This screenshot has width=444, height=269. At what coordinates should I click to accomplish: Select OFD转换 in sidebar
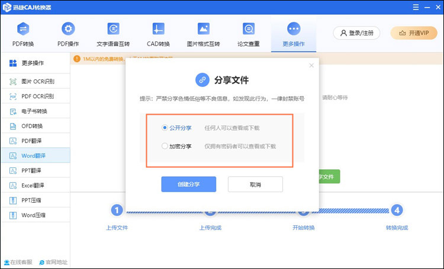(35, 126)
